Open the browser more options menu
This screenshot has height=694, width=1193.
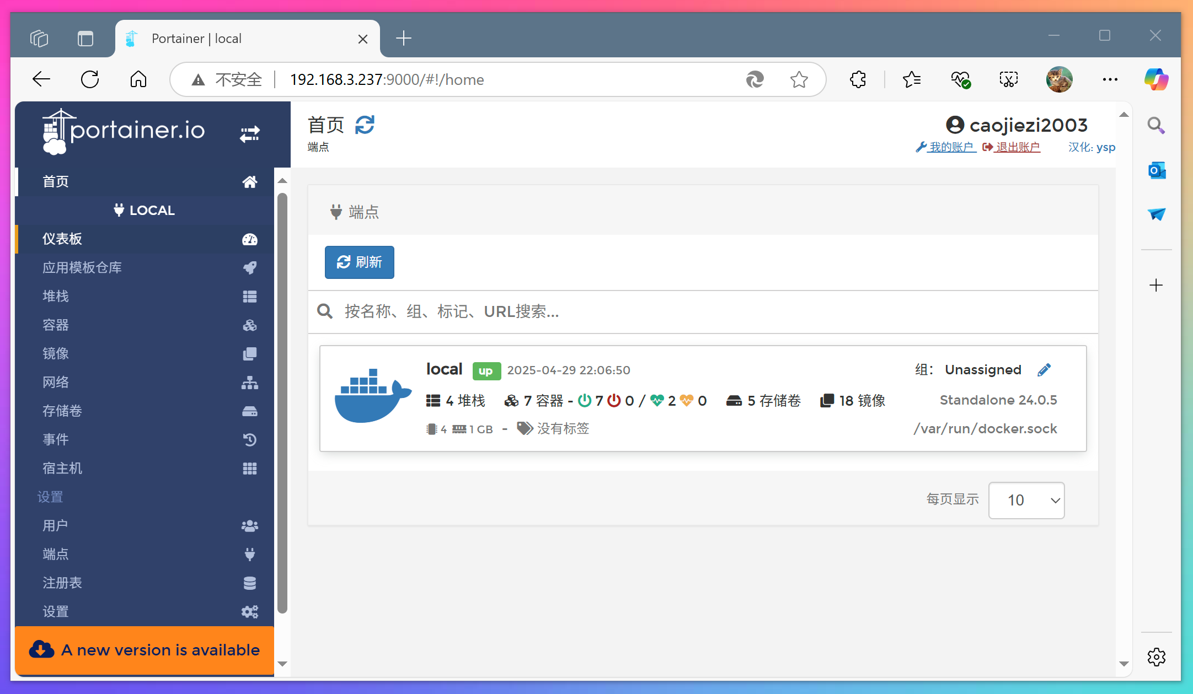[x=1109, y=79]
